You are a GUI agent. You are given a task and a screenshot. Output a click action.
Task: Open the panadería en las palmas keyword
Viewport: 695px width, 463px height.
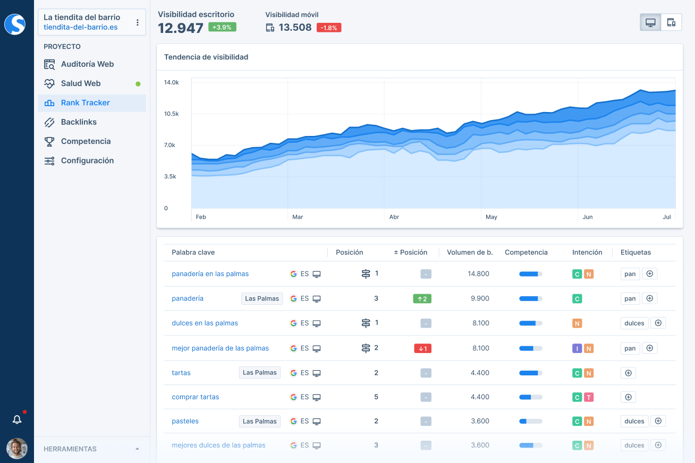pyautogui.click(x=210, y=274)
